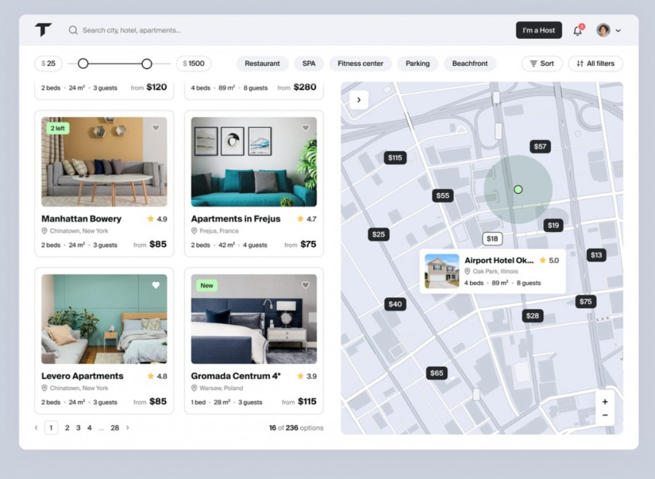The width and height of the screenshot is (655, 479).
Task: Open notifications via the bell icon
Action: [x=578, y=30]
